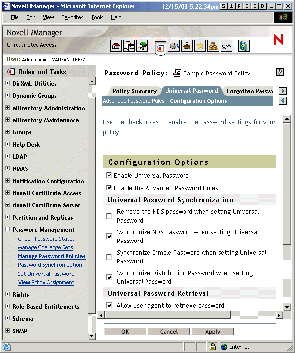
Task: Click the Windows flag logo
Action: [283, 18]
